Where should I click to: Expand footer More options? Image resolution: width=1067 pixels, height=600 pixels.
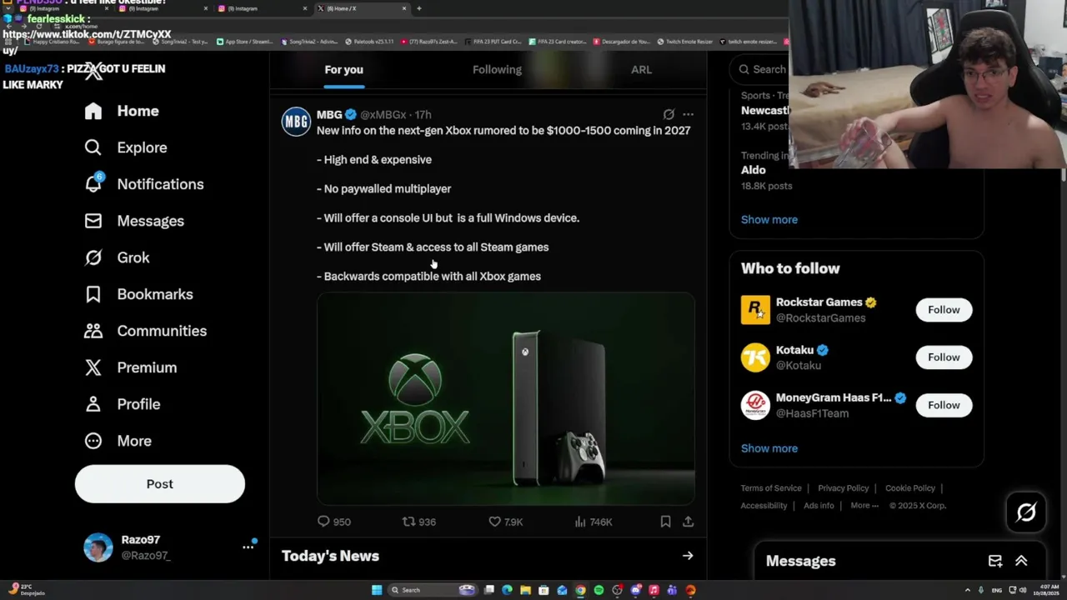864,506
